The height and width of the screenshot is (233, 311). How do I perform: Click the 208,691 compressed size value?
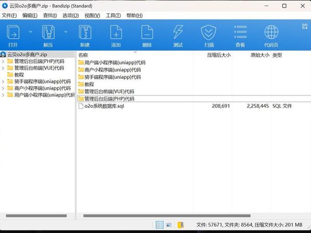[221, 106]
